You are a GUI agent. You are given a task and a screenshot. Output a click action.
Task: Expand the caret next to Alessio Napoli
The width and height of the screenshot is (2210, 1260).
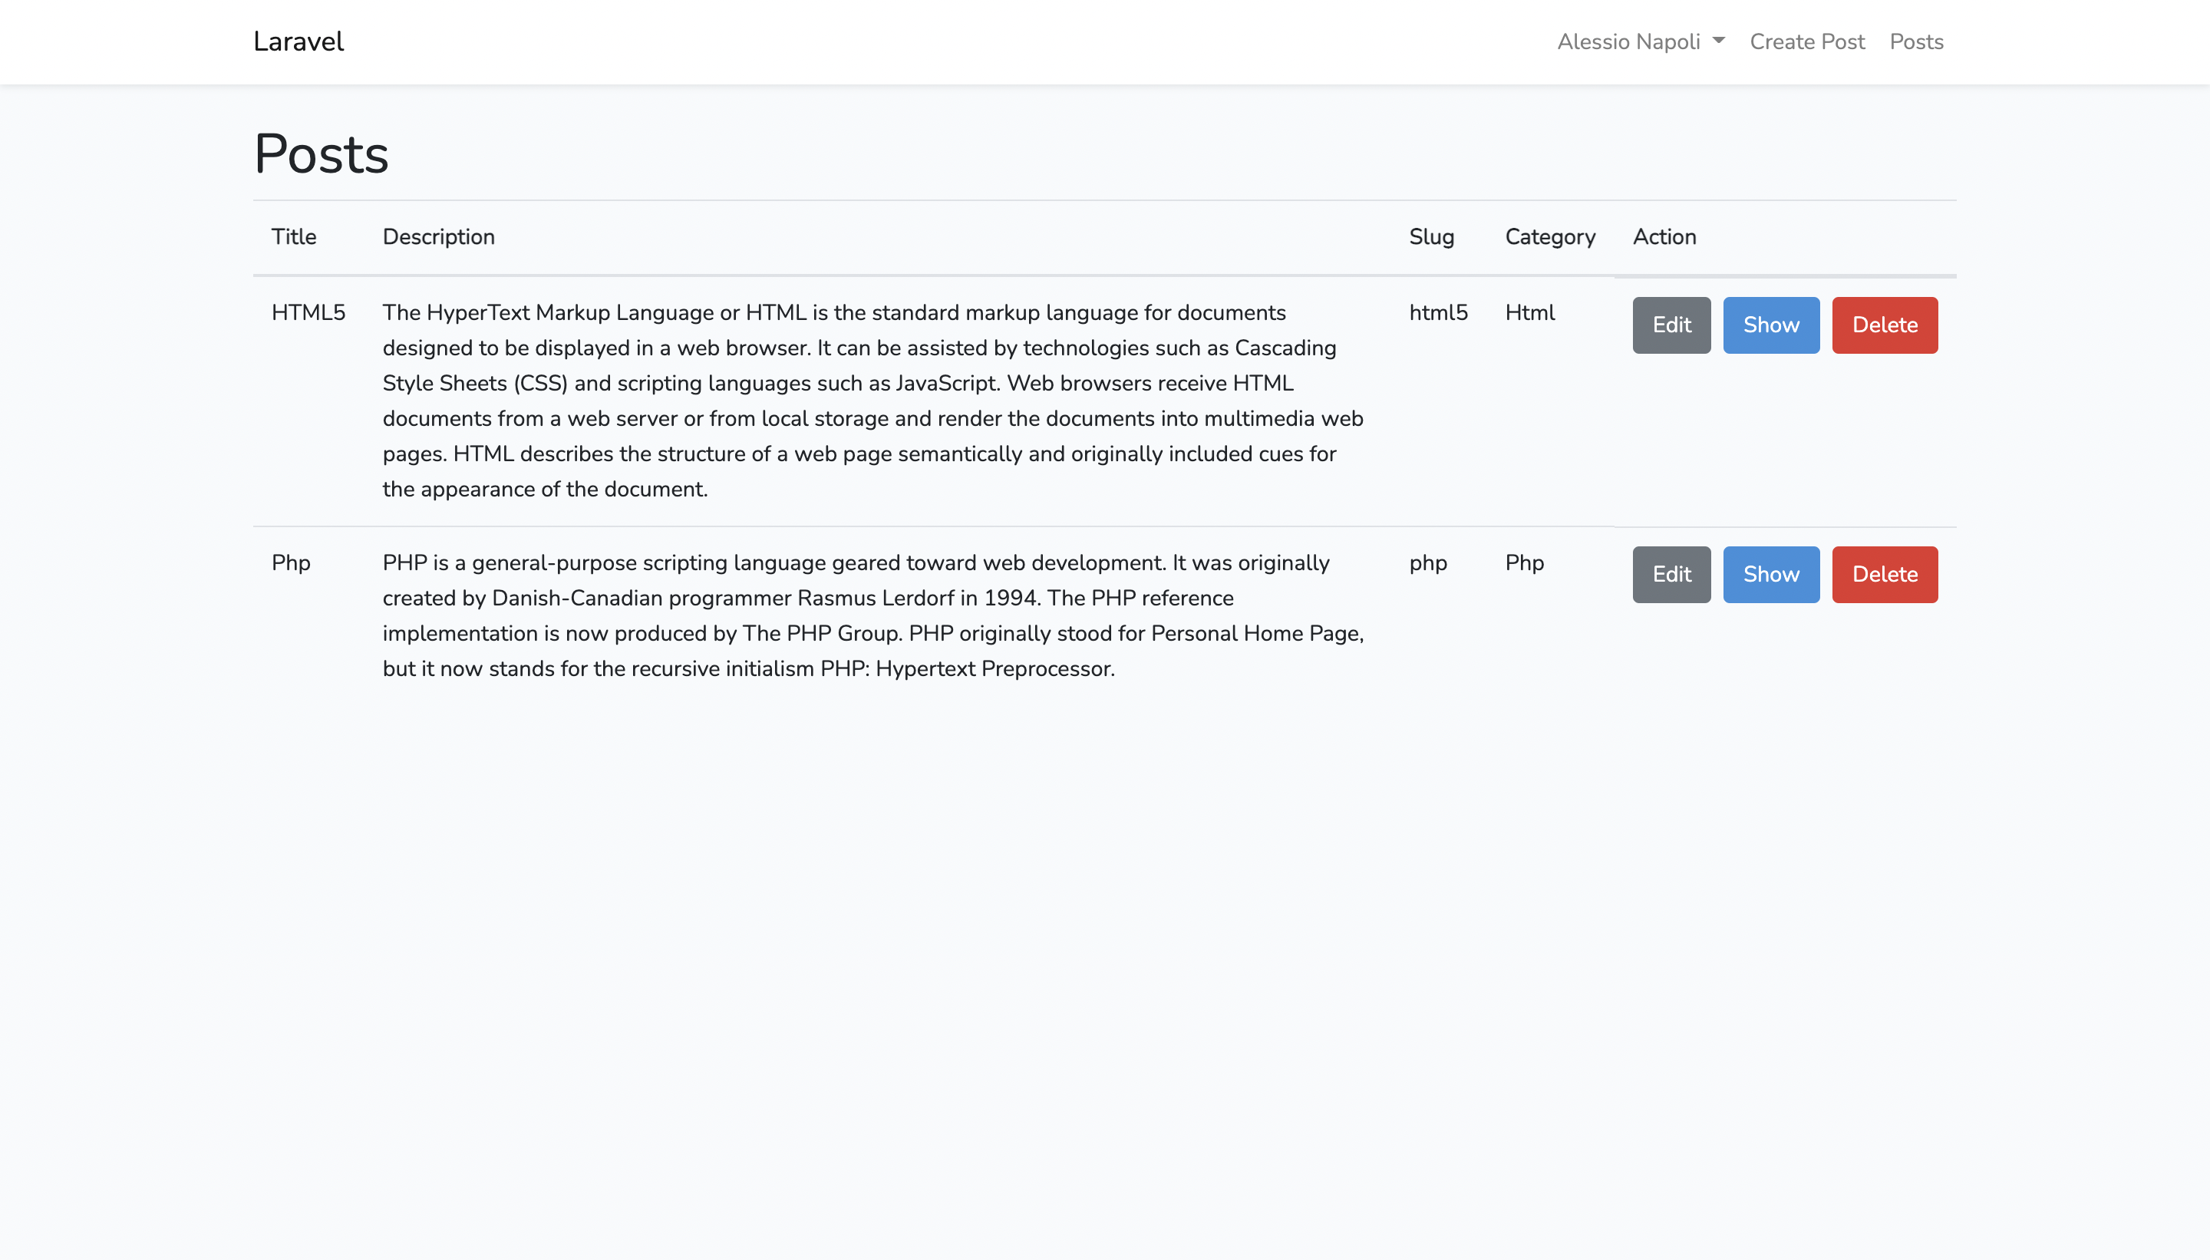tap(1720, 41)
